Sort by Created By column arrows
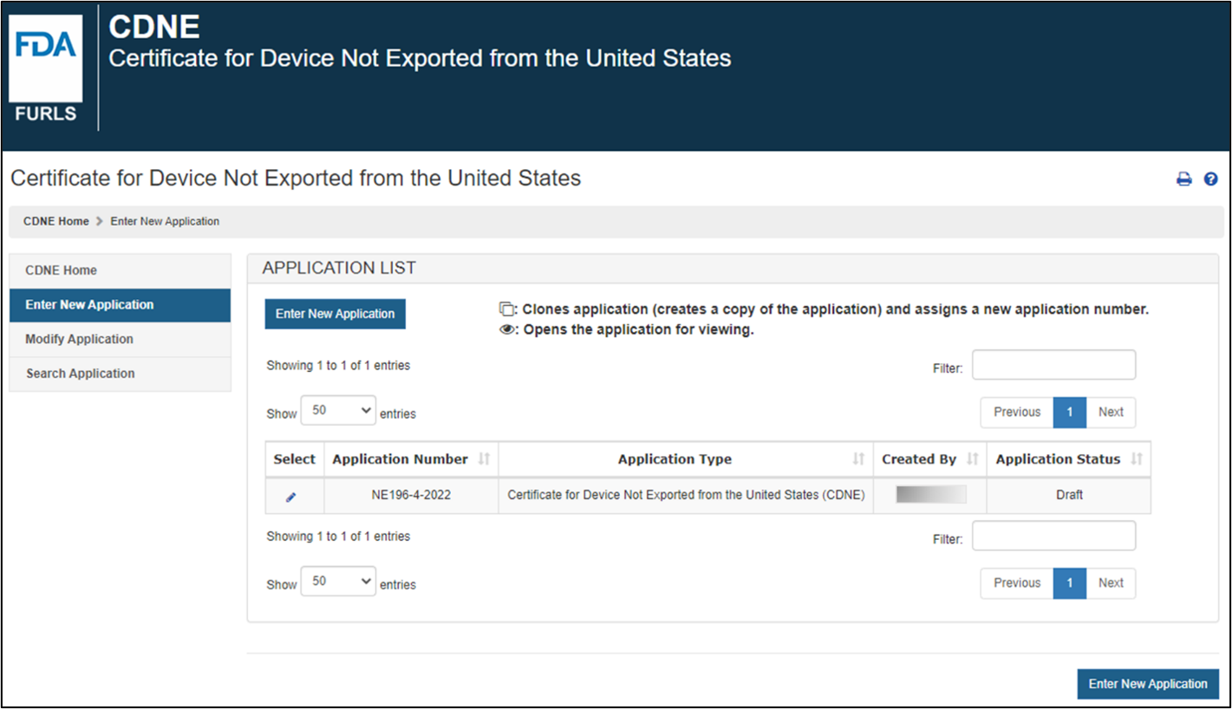 tap(972, 459)
